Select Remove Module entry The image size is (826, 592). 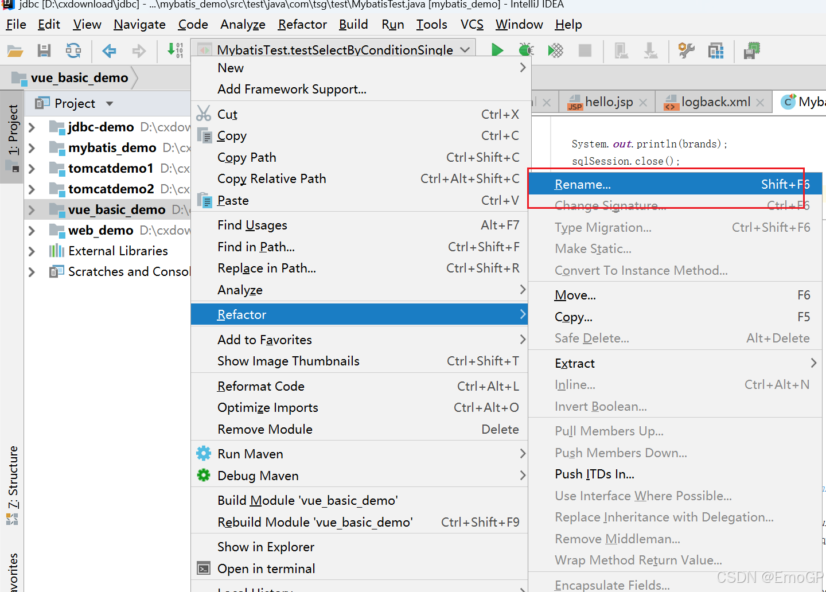pyautogui.click(x=359, y=429)
